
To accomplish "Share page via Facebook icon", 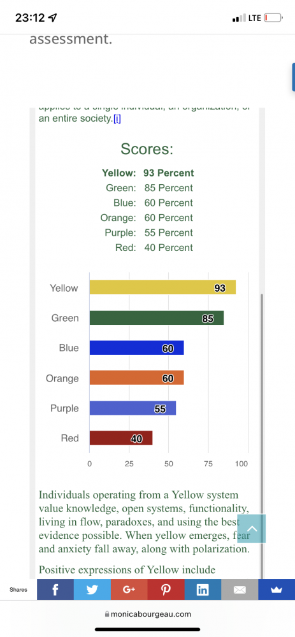I will (x=55, y=589).
